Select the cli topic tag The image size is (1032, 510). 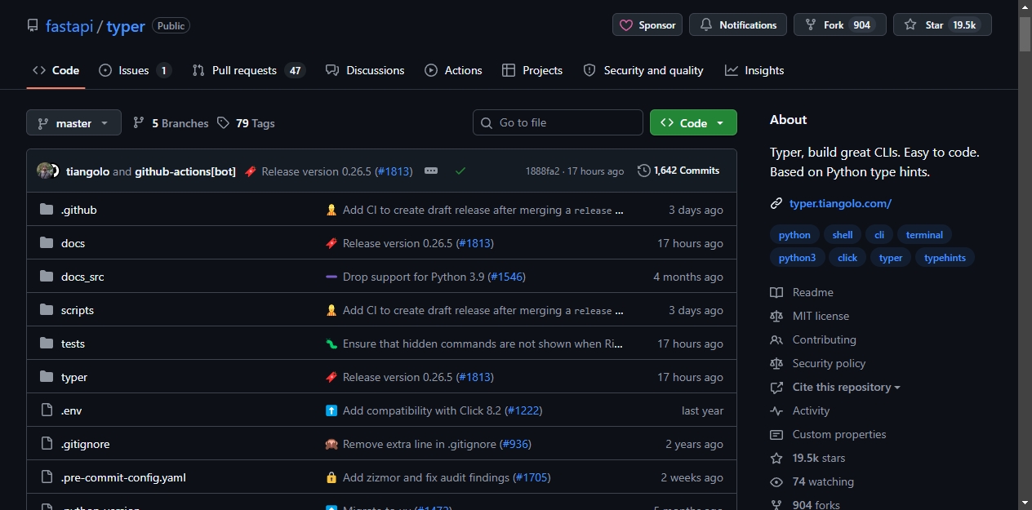879,235
